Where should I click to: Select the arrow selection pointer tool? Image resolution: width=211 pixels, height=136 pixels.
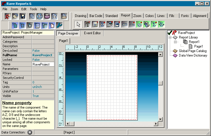click(78, 24)
